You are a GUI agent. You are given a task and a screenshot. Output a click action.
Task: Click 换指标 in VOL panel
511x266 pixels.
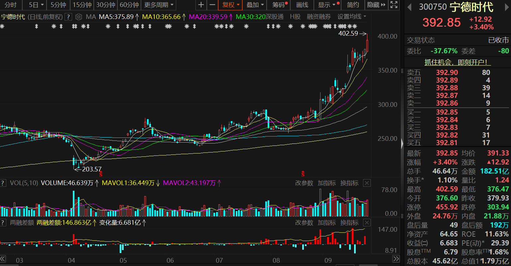[349, 183]
